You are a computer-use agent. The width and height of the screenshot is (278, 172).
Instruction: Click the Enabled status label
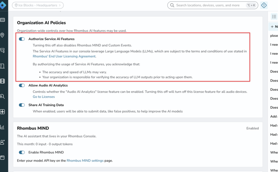252,128
